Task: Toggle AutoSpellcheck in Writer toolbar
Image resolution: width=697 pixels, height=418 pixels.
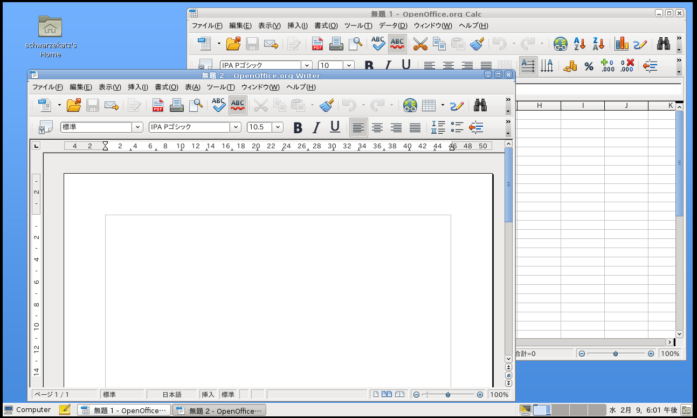Action: (x=238, y=105)
